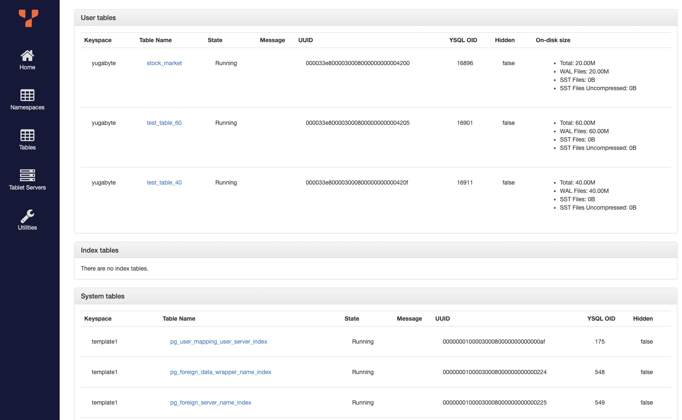Click the System tables panel heading
Screen dimensions: 682x420
[x=103, y=296]
